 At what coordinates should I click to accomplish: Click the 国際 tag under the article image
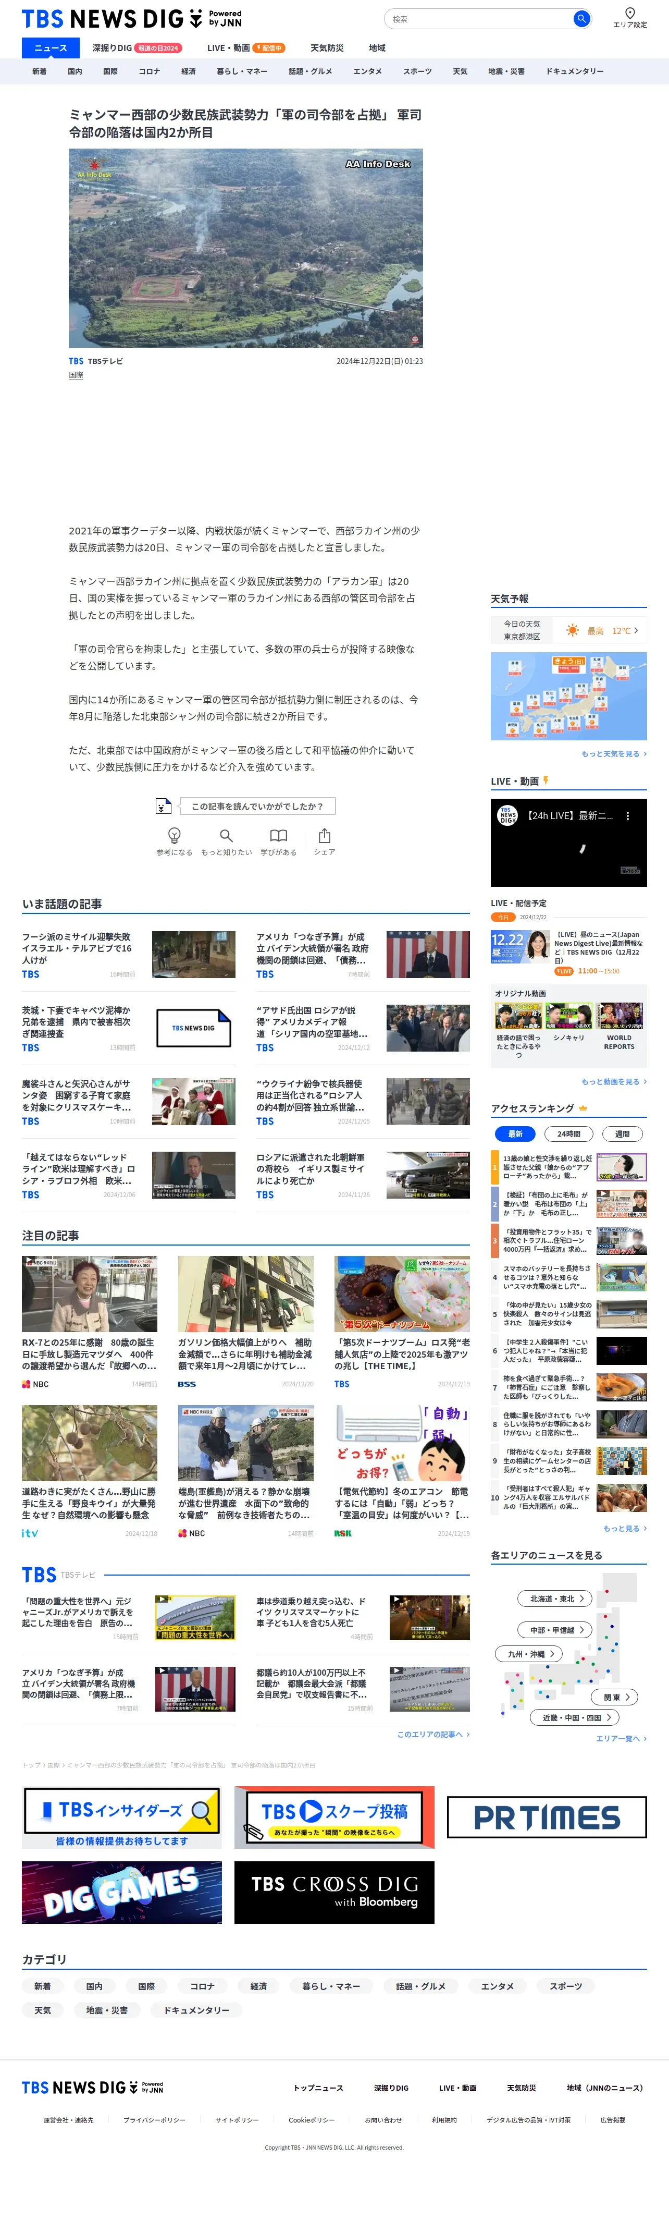click(76, 375)
